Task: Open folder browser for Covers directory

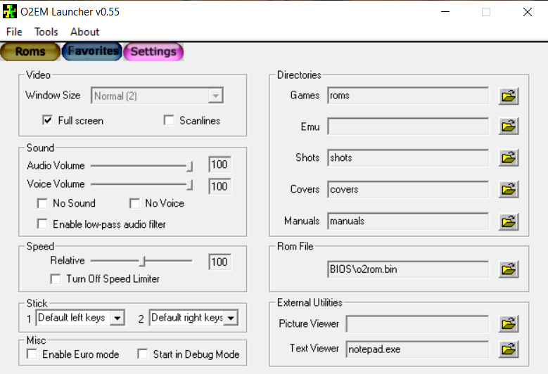Action: [x=508, y=190]
